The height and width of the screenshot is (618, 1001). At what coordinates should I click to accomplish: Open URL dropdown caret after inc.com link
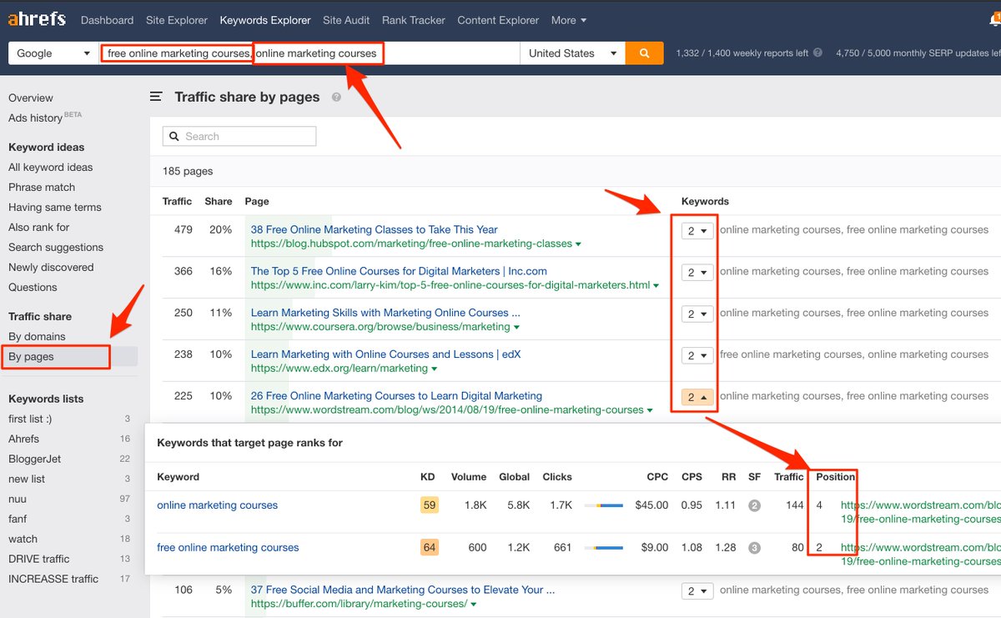[x=656, y=286]
